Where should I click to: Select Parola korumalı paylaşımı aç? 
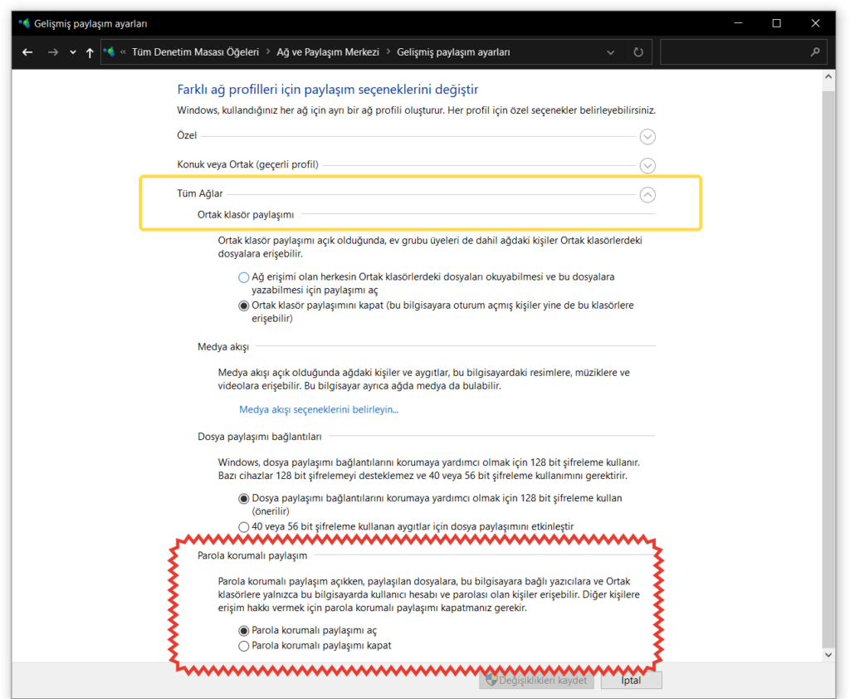pos(244,631)
